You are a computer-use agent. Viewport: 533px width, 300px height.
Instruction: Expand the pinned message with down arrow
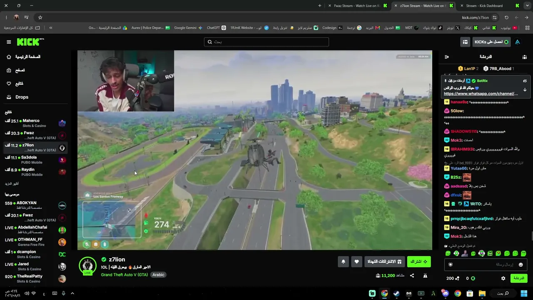(x=525, y=90)
